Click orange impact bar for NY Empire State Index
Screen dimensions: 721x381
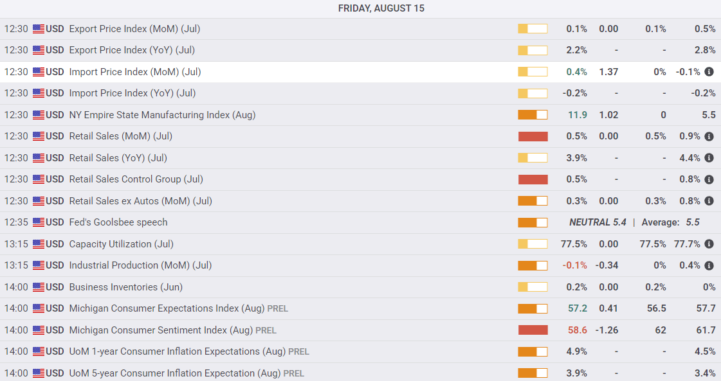click(533, 115)
